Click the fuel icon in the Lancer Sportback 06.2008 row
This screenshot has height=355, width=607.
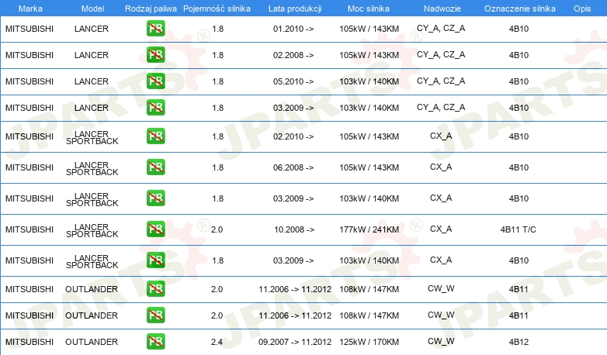click(155, 167)
